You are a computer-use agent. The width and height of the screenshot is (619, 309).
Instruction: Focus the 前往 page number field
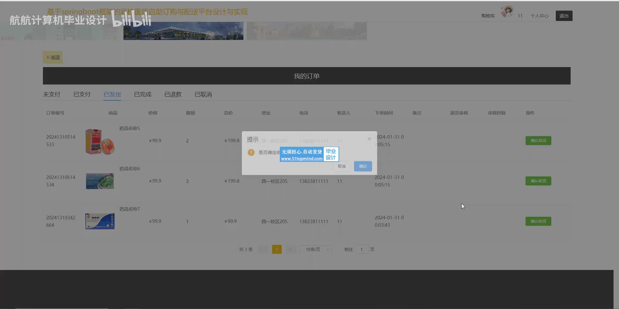(x=361, y=249)
